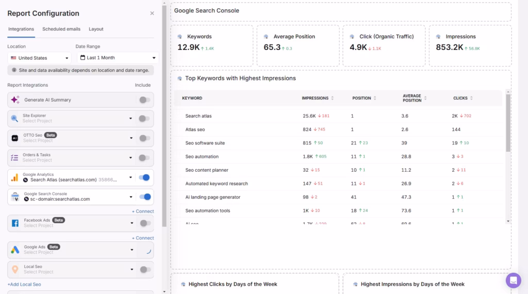Enable the Generate AI Summary toggle

pos(145,100)
